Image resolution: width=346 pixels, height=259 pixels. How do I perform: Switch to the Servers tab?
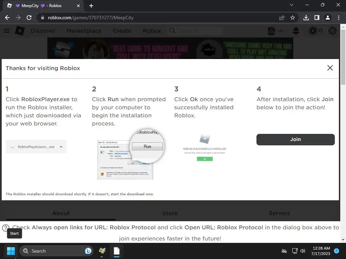[x=279, y=213]
